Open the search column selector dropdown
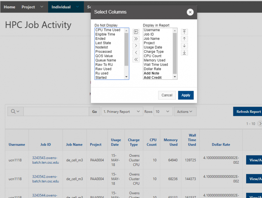Image resolution: width=262 pixels, height=198 pixels. pos(15,112)
